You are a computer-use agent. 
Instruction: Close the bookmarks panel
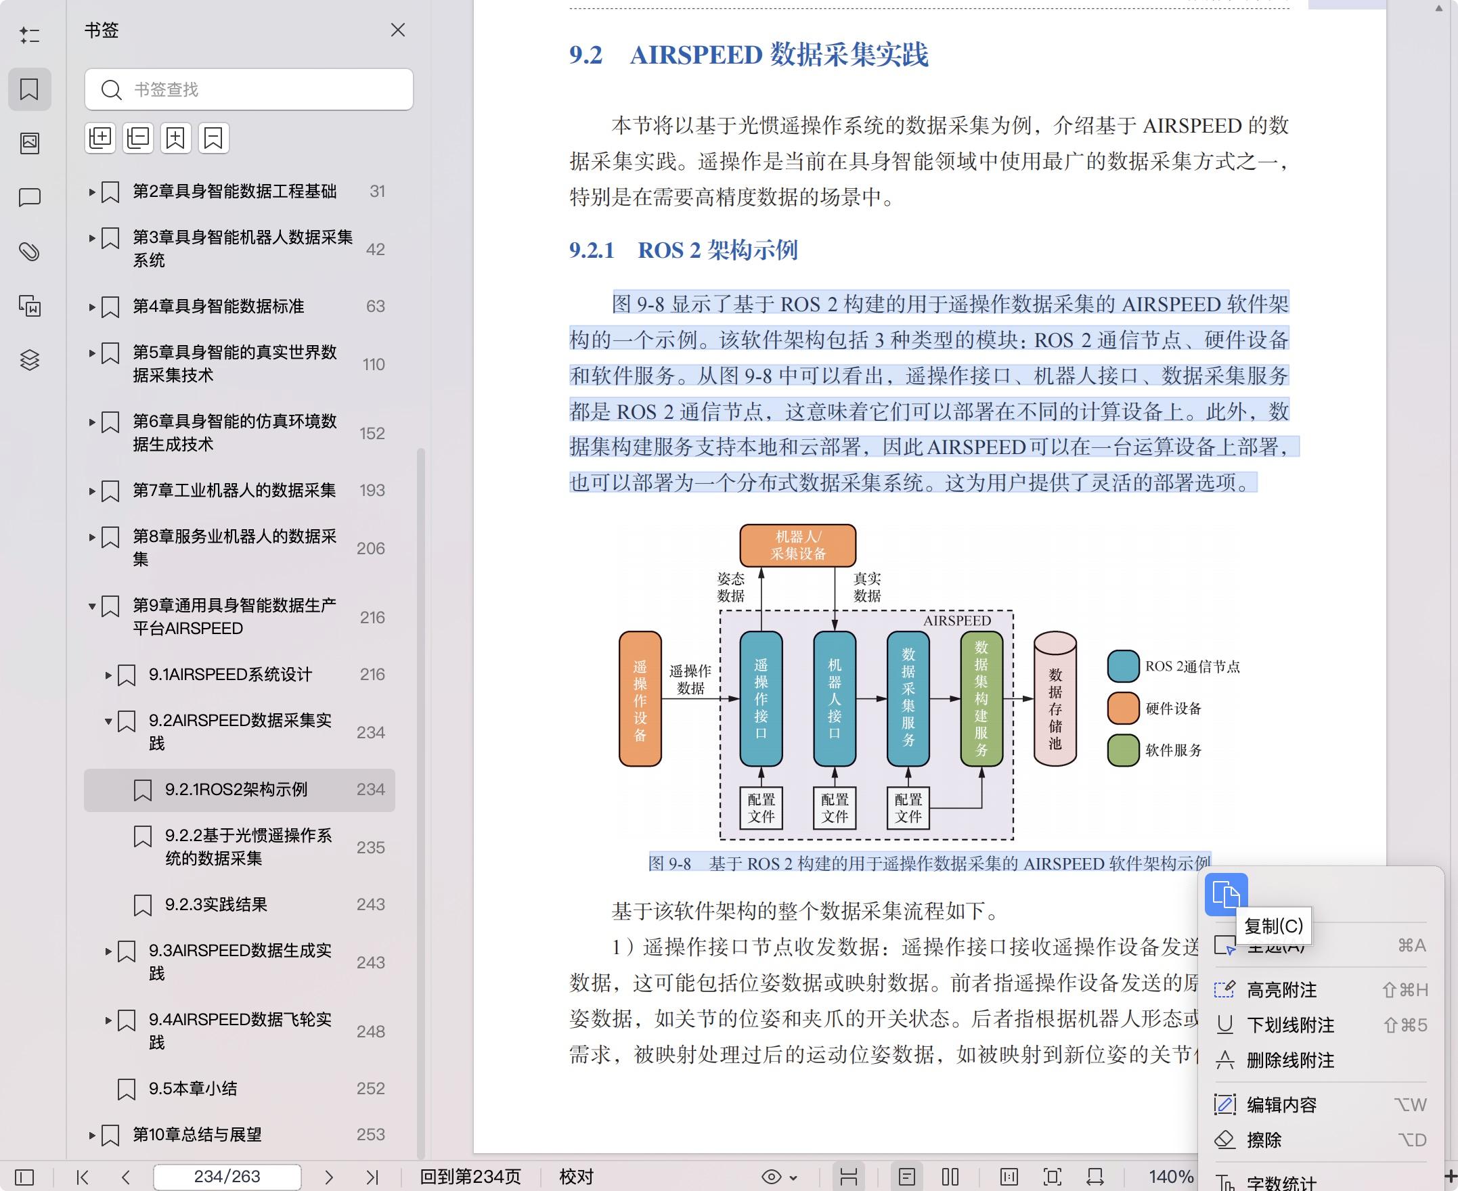pyautogui.click(x=398, y=30)
